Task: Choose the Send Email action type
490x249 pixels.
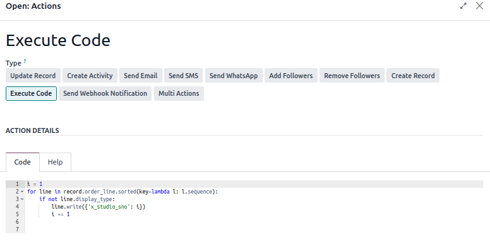Action: 140,76
